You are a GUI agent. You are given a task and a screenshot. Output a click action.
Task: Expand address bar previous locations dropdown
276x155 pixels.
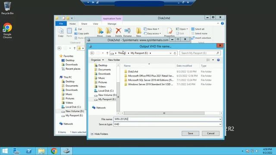coord(170,53)
